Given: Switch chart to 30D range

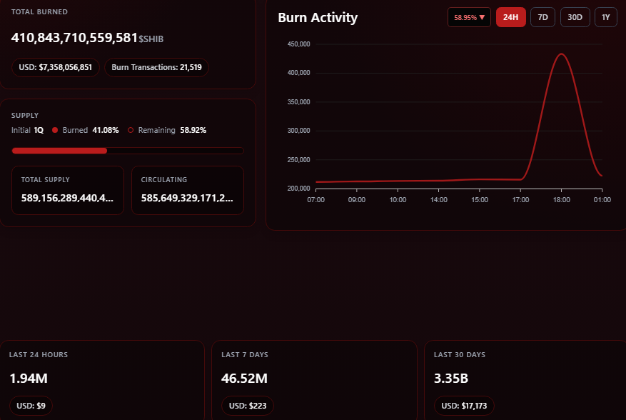Looking at the screenshot, I should point(575,18).
